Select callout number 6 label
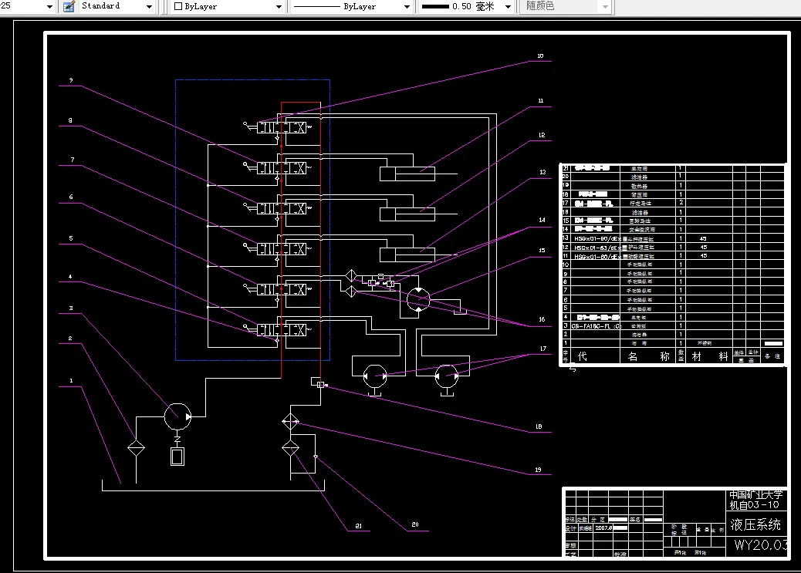 (x=71, y=197)
